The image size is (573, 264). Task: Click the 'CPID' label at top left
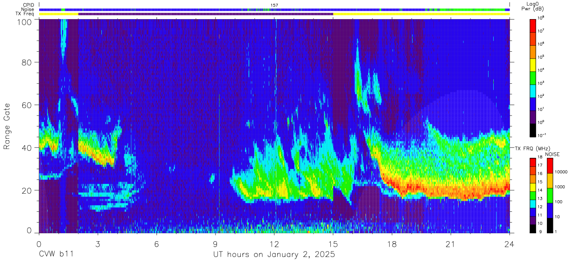tap(28, 5)
